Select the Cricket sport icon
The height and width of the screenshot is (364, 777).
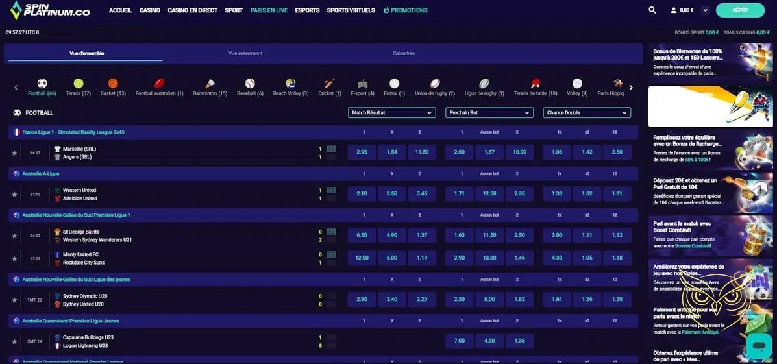tap(330, 83)
